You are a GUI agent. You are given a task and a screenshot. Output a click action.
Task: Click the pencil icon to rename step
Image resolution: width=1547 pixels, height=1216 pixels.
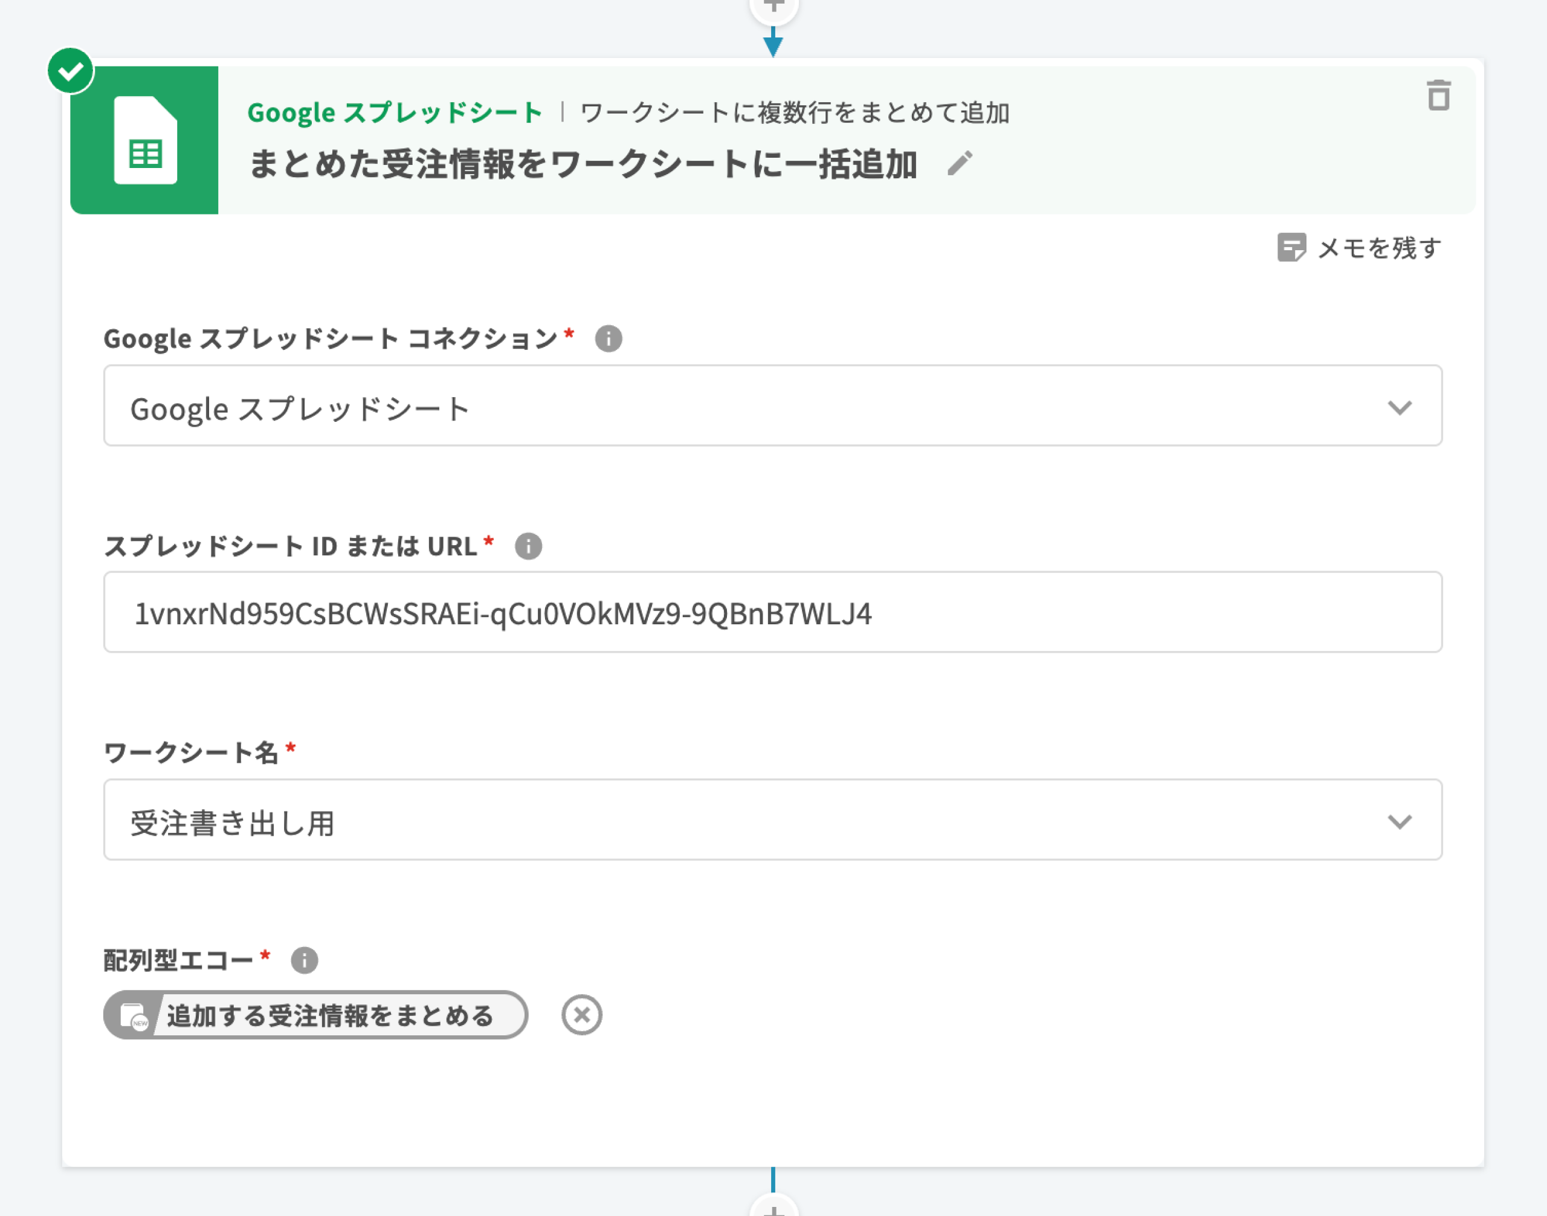pyautogui.click(x=960, y=163)
